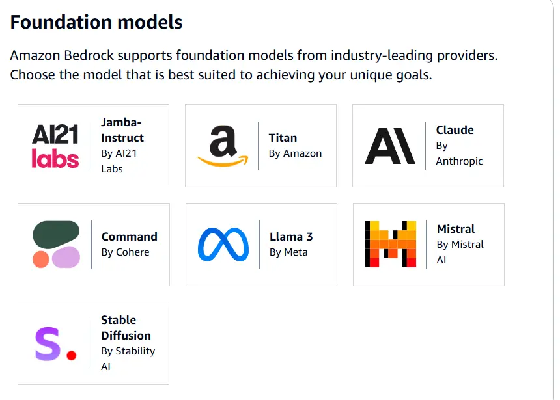
Task: Click the 'By Cohere' provider text
Action: [x=125, y=252]
